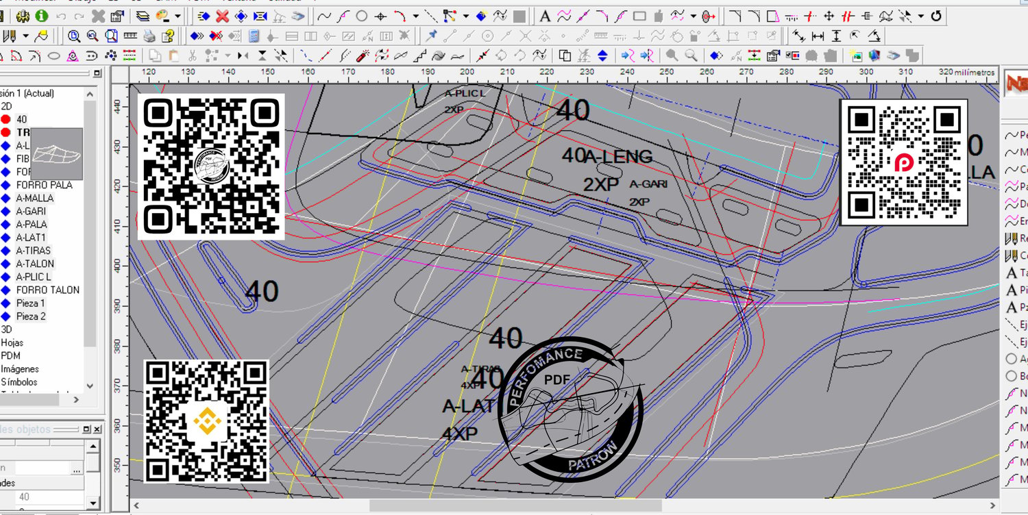This screenshot has height=515, width=1028.
Task: Select the rectangle shape tool
Action: [x=639, y=16]
